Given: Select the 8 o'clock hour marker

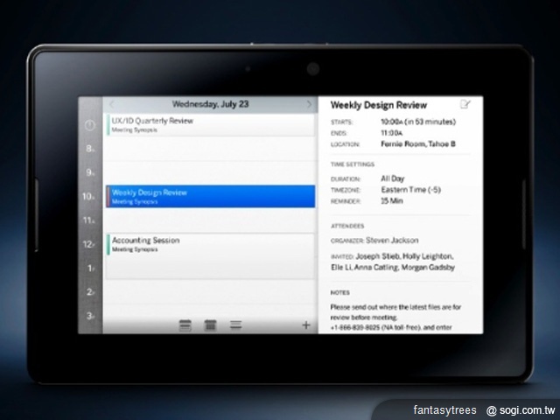Looking at the screenshot, I should coord(89,150).
